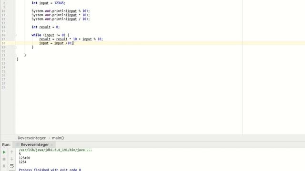
Task: Click 'result = result * 10 + input % 10;' line
Action: (x=71, y=39)
